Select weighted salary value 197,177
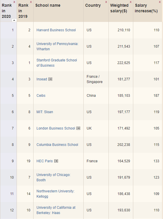 124,112
